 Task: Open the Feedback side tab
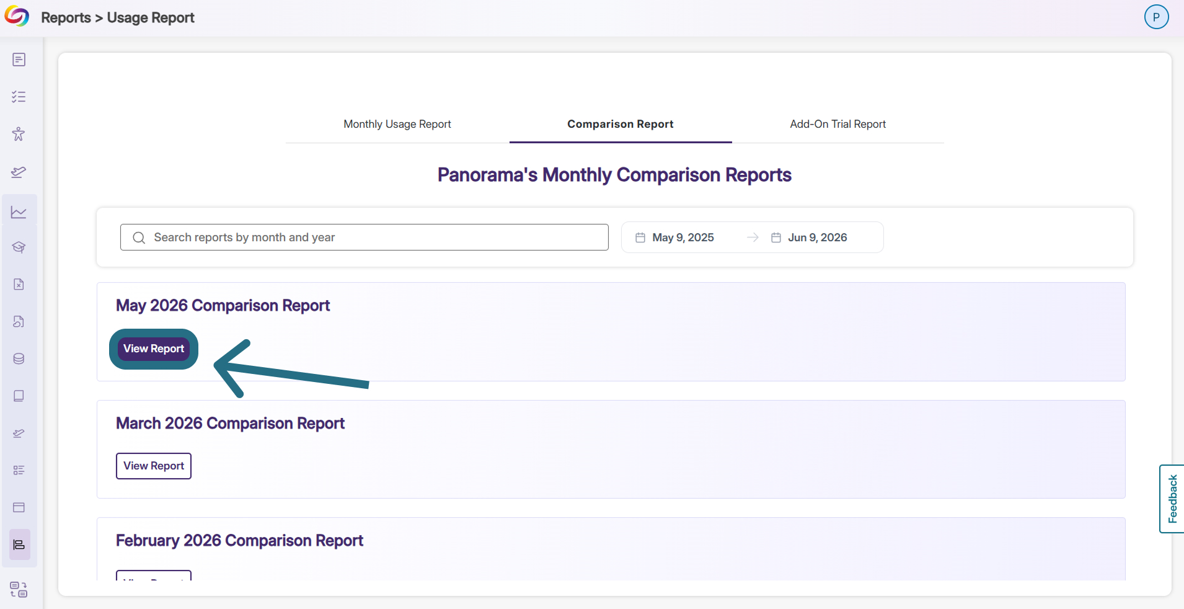coord(1172,499)
